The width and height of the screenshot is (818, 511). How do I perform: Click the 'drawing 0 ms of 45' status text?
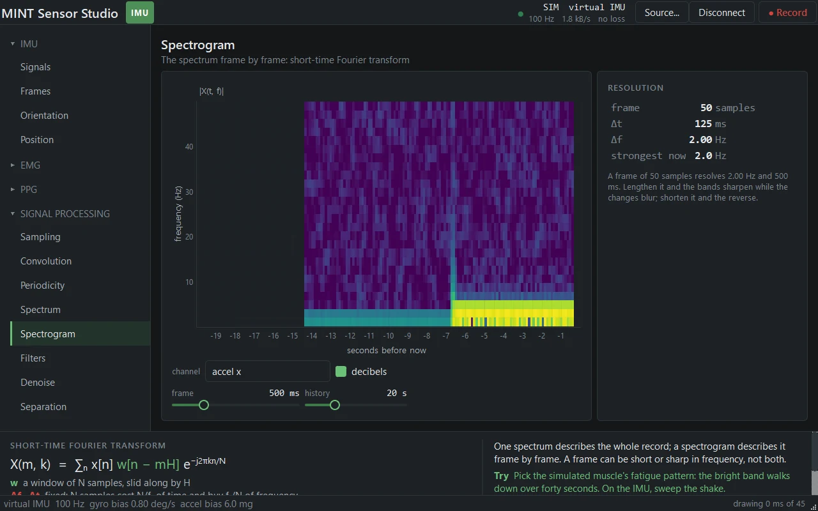pyautogui.click(x=769, y=504)
